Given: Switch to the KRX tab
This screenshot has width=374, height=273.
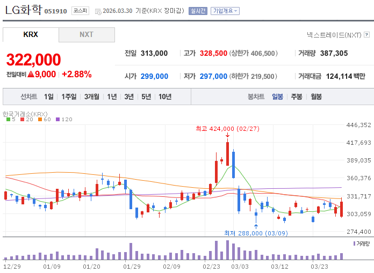Looking at the screenshot, I should pos(31,34).
